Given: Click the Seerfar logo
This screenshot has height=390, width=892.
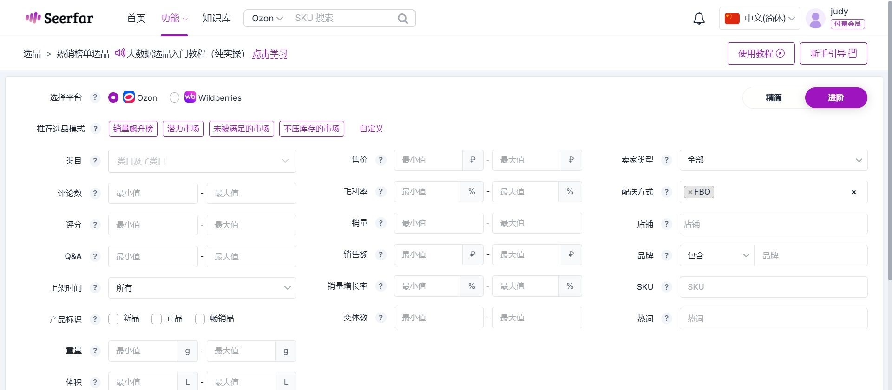Looking at the screenshot, I should tap(59, 18).
